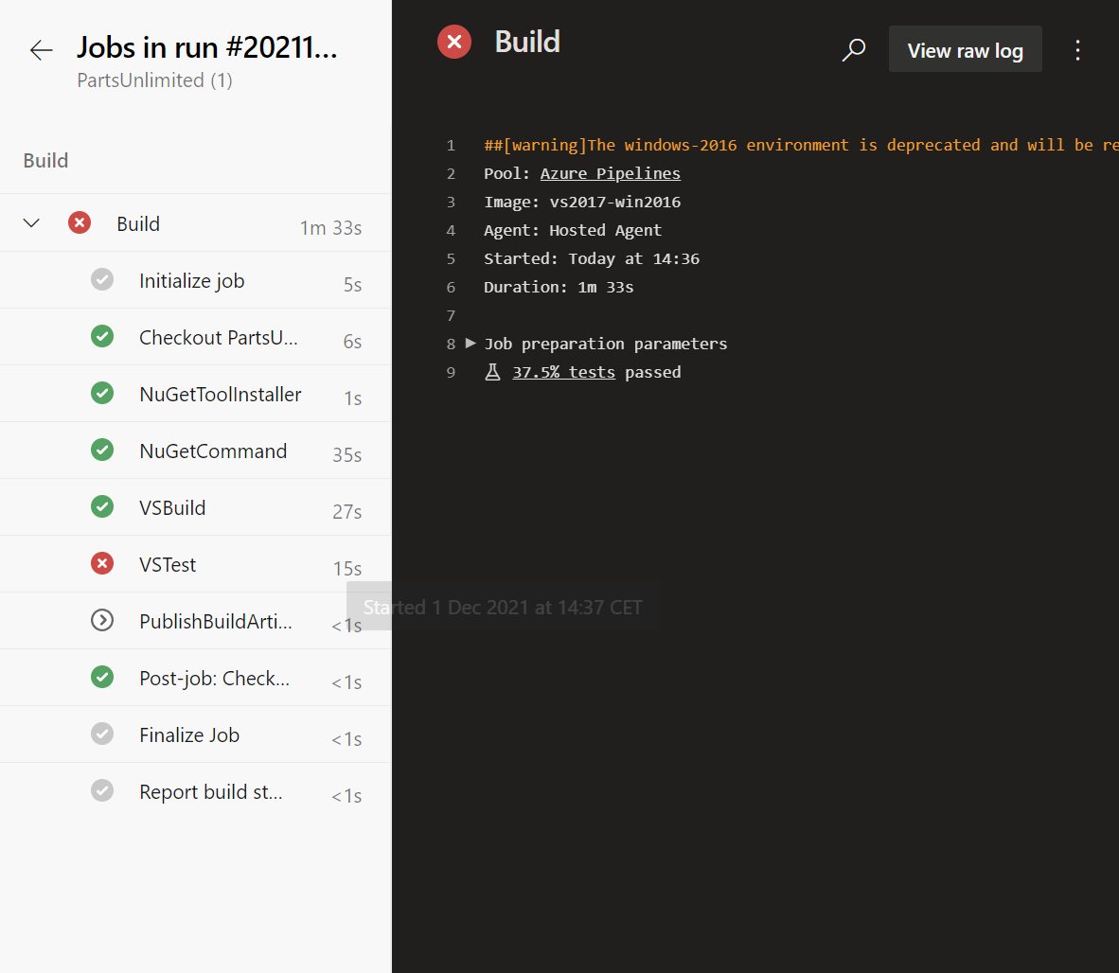This screenshot has height=973, width=1119.
Task: Click the 15s duration for VSTest
Action: 346,569
